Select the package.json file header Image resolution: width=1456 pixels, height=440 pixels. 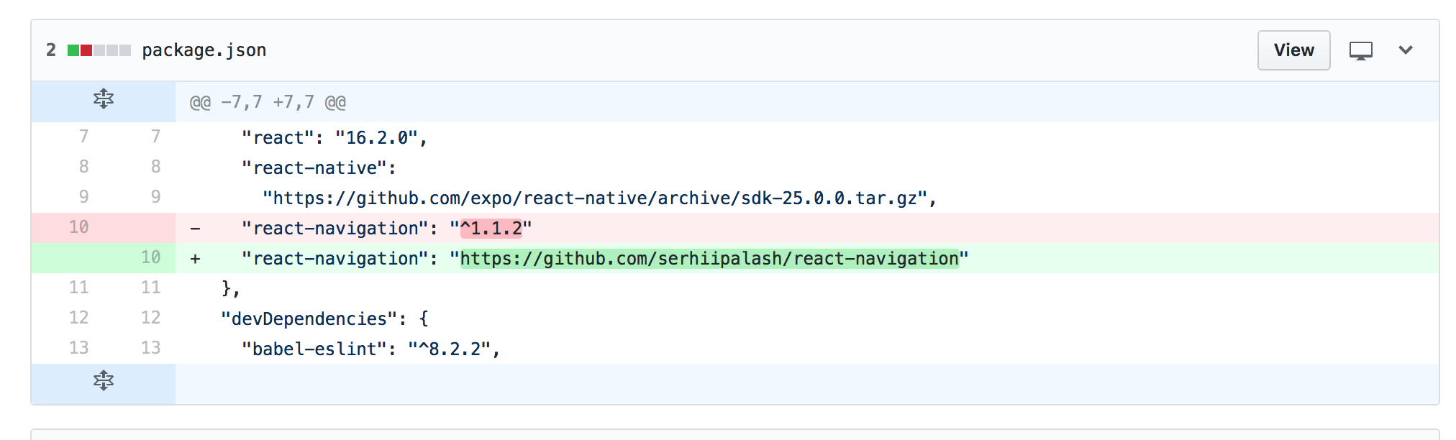pyautogui.click(x=204, y=50)
